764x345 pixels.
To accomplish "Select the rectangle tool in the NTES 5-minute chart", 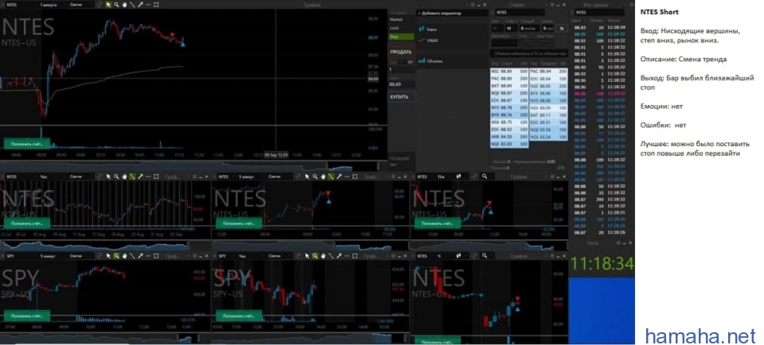I will click(x=355, y=176).
